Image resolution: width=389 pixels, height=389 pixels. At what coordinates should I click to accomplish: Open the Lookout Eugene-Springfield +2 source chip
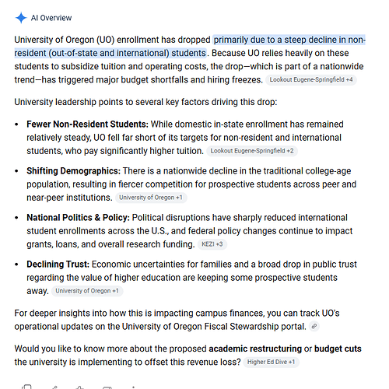(x=252, y=151)
